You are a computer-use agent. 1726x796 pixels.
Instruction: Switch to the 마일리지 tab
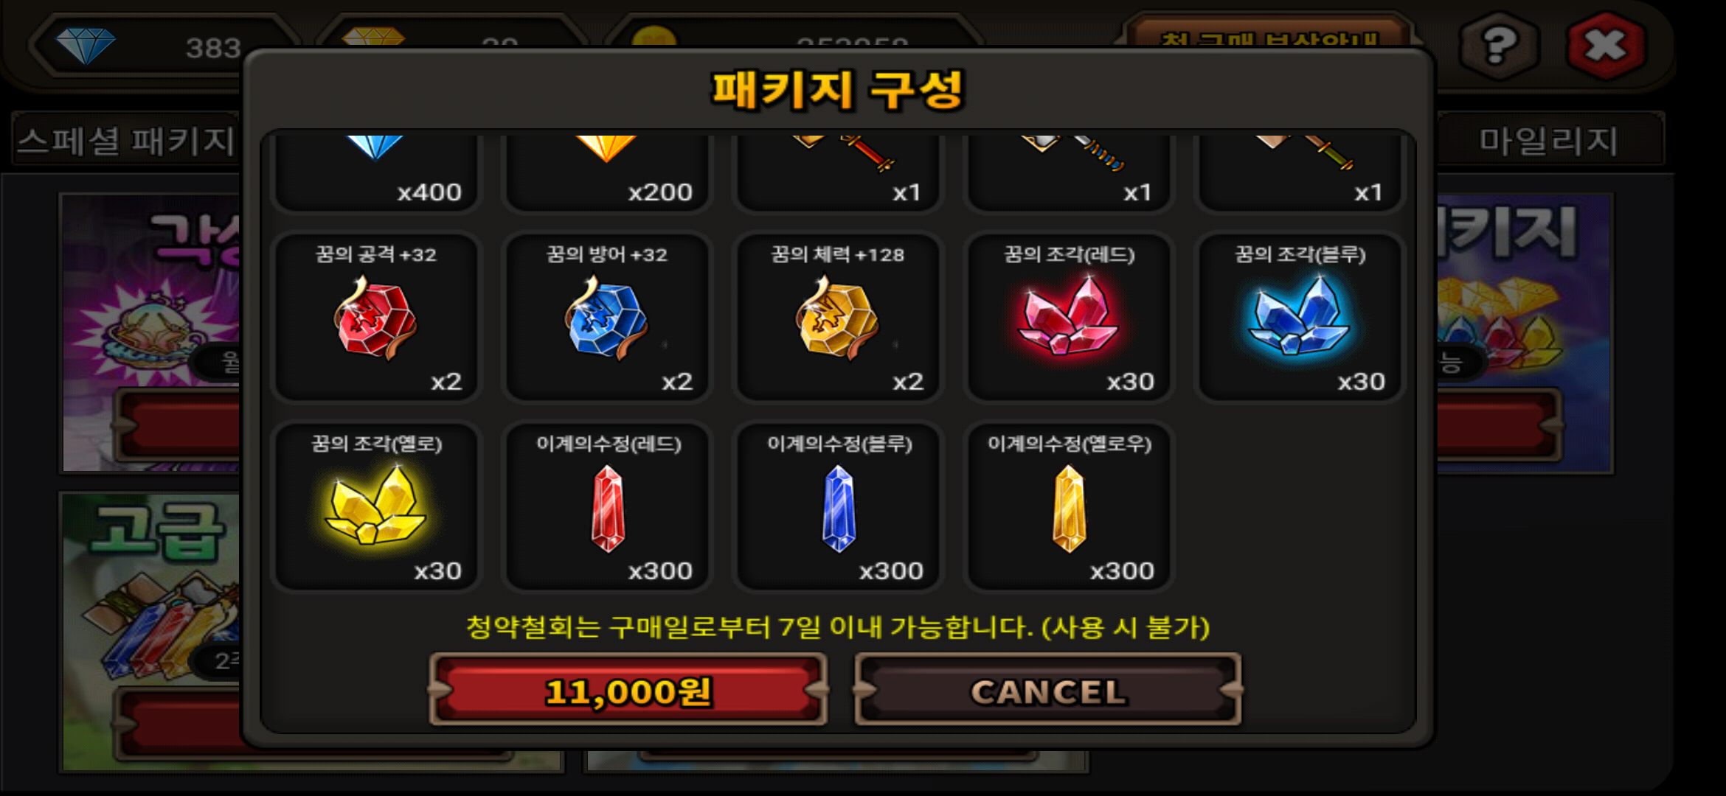point(1549,140)
